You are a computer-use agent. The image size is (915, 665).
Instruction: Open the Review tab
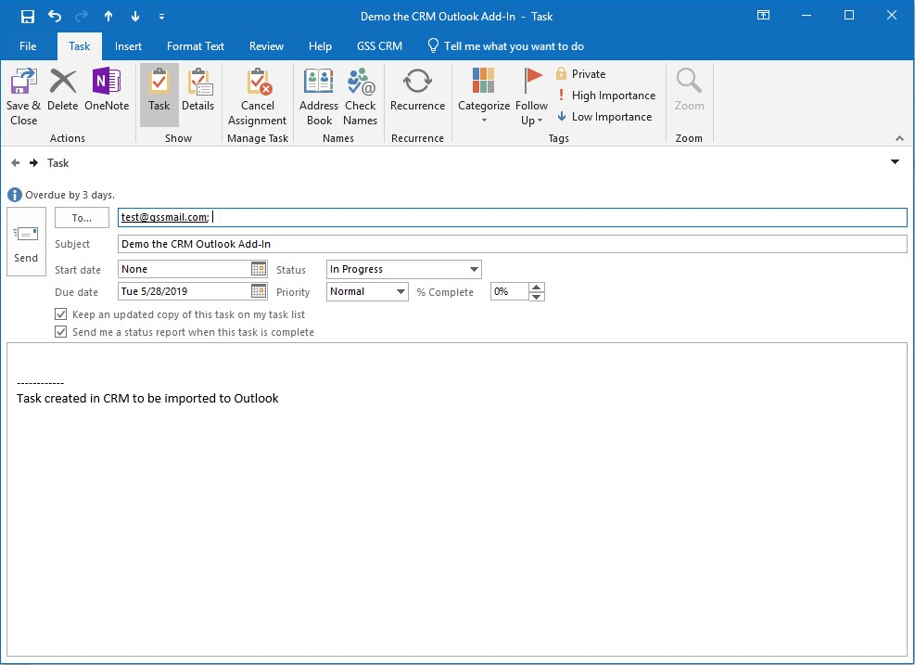tap(266, 46)
